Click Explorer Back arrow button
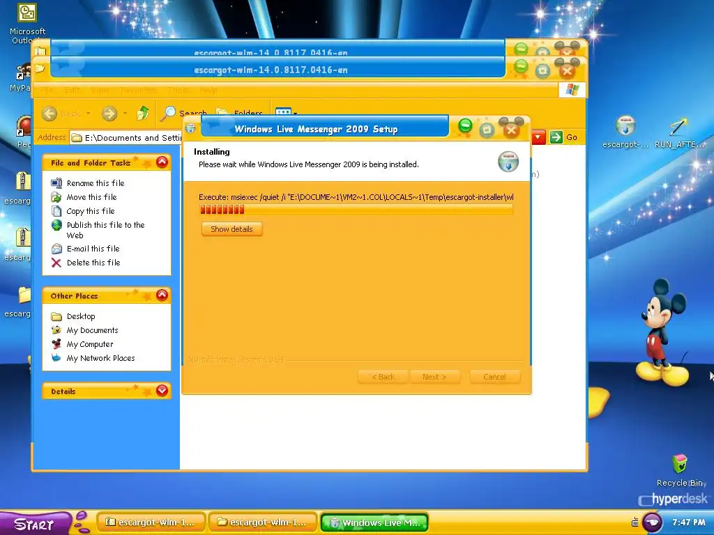Viewport: 714px width, 535px height. click(50, 114)
